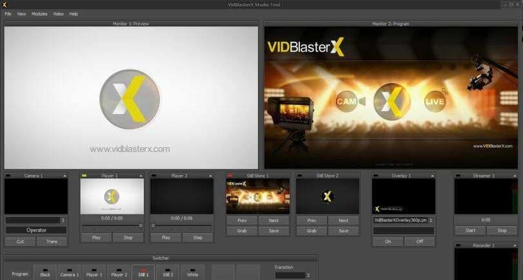523x280 pixels.
Task: Open the Modules menu
Action: [x=39, y=14]
